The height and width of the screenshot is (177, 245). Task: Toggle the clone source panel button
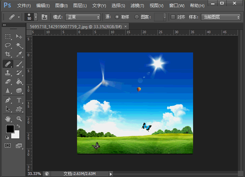tap(44, 17)
